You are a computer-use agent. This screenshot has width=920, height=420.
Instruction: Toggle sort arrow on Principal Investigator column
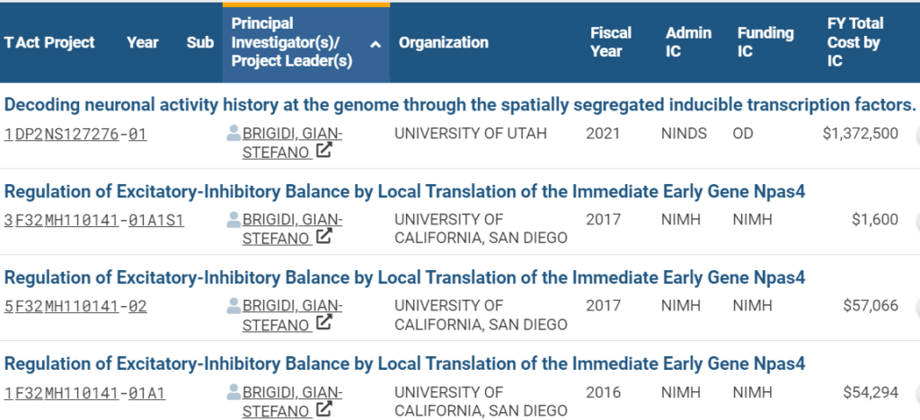click(376, 44)
